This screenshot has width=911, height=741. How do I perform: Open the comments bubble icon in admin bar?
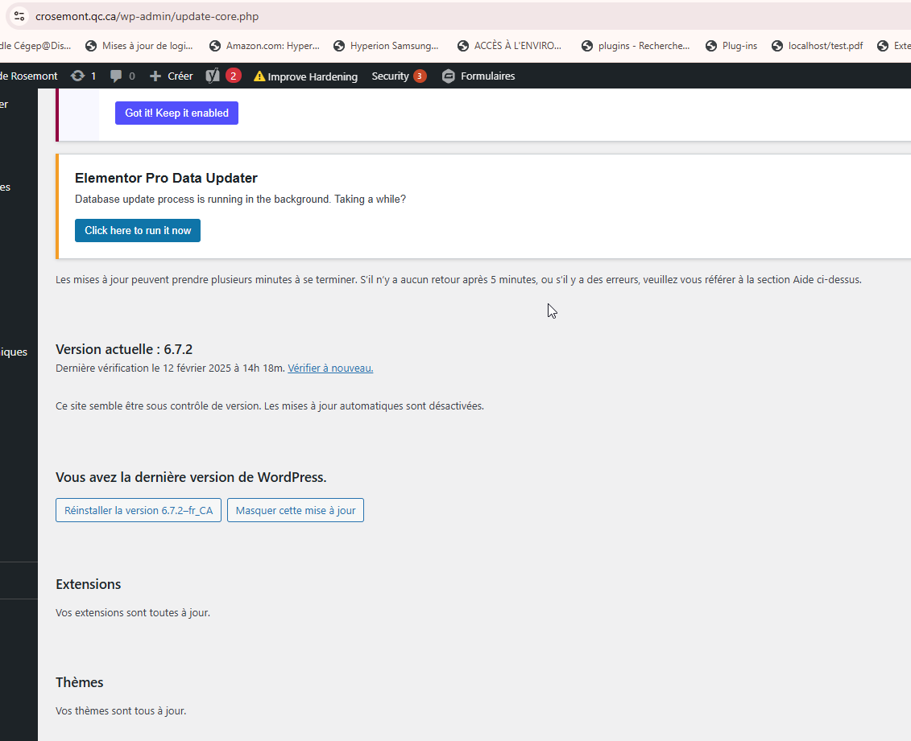(x=117, y=76)
